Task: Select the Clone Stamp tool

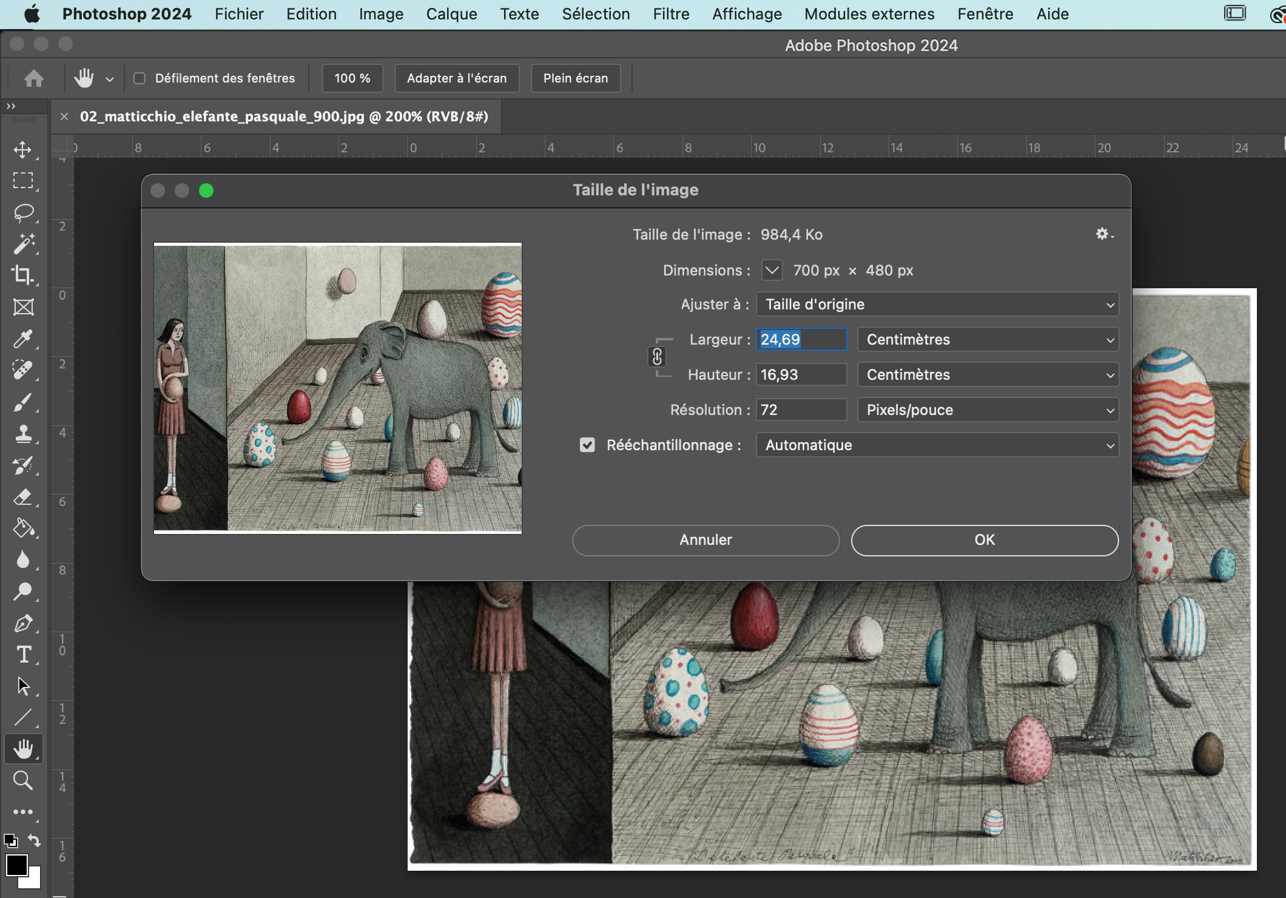Action: tap(23, 433)
